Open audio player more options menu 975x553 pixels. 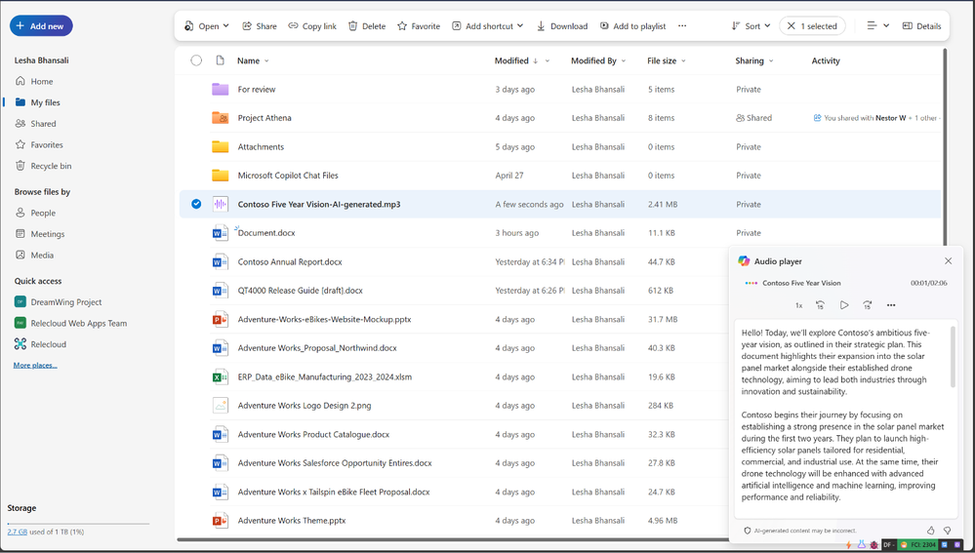pos(891,305)
